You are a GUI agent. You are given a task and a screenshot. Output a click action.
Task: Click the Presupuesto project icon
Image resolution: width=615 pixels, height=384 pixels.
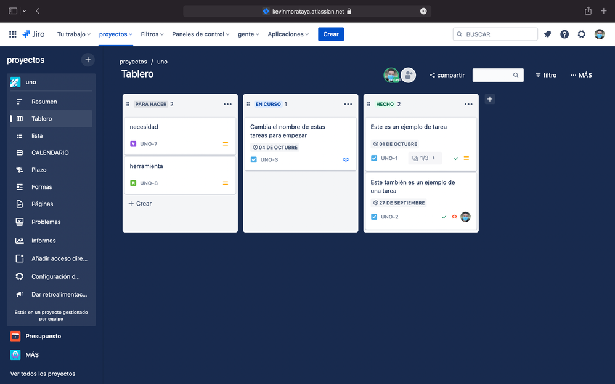[15, 336]
